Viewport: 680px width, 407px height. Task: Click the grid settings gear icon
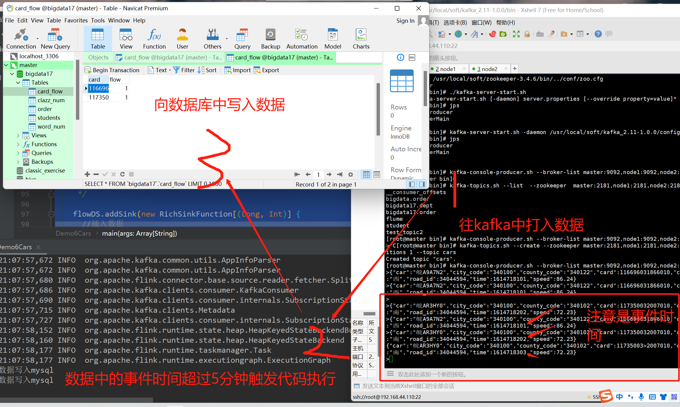[350, 175]
